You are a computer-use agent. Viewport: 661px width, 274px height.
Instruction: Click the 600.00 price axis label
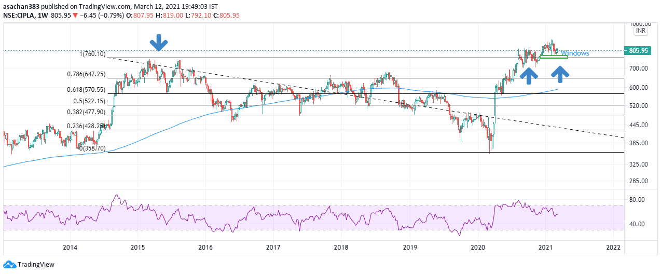pyautogui.click(x=638, y=87)
